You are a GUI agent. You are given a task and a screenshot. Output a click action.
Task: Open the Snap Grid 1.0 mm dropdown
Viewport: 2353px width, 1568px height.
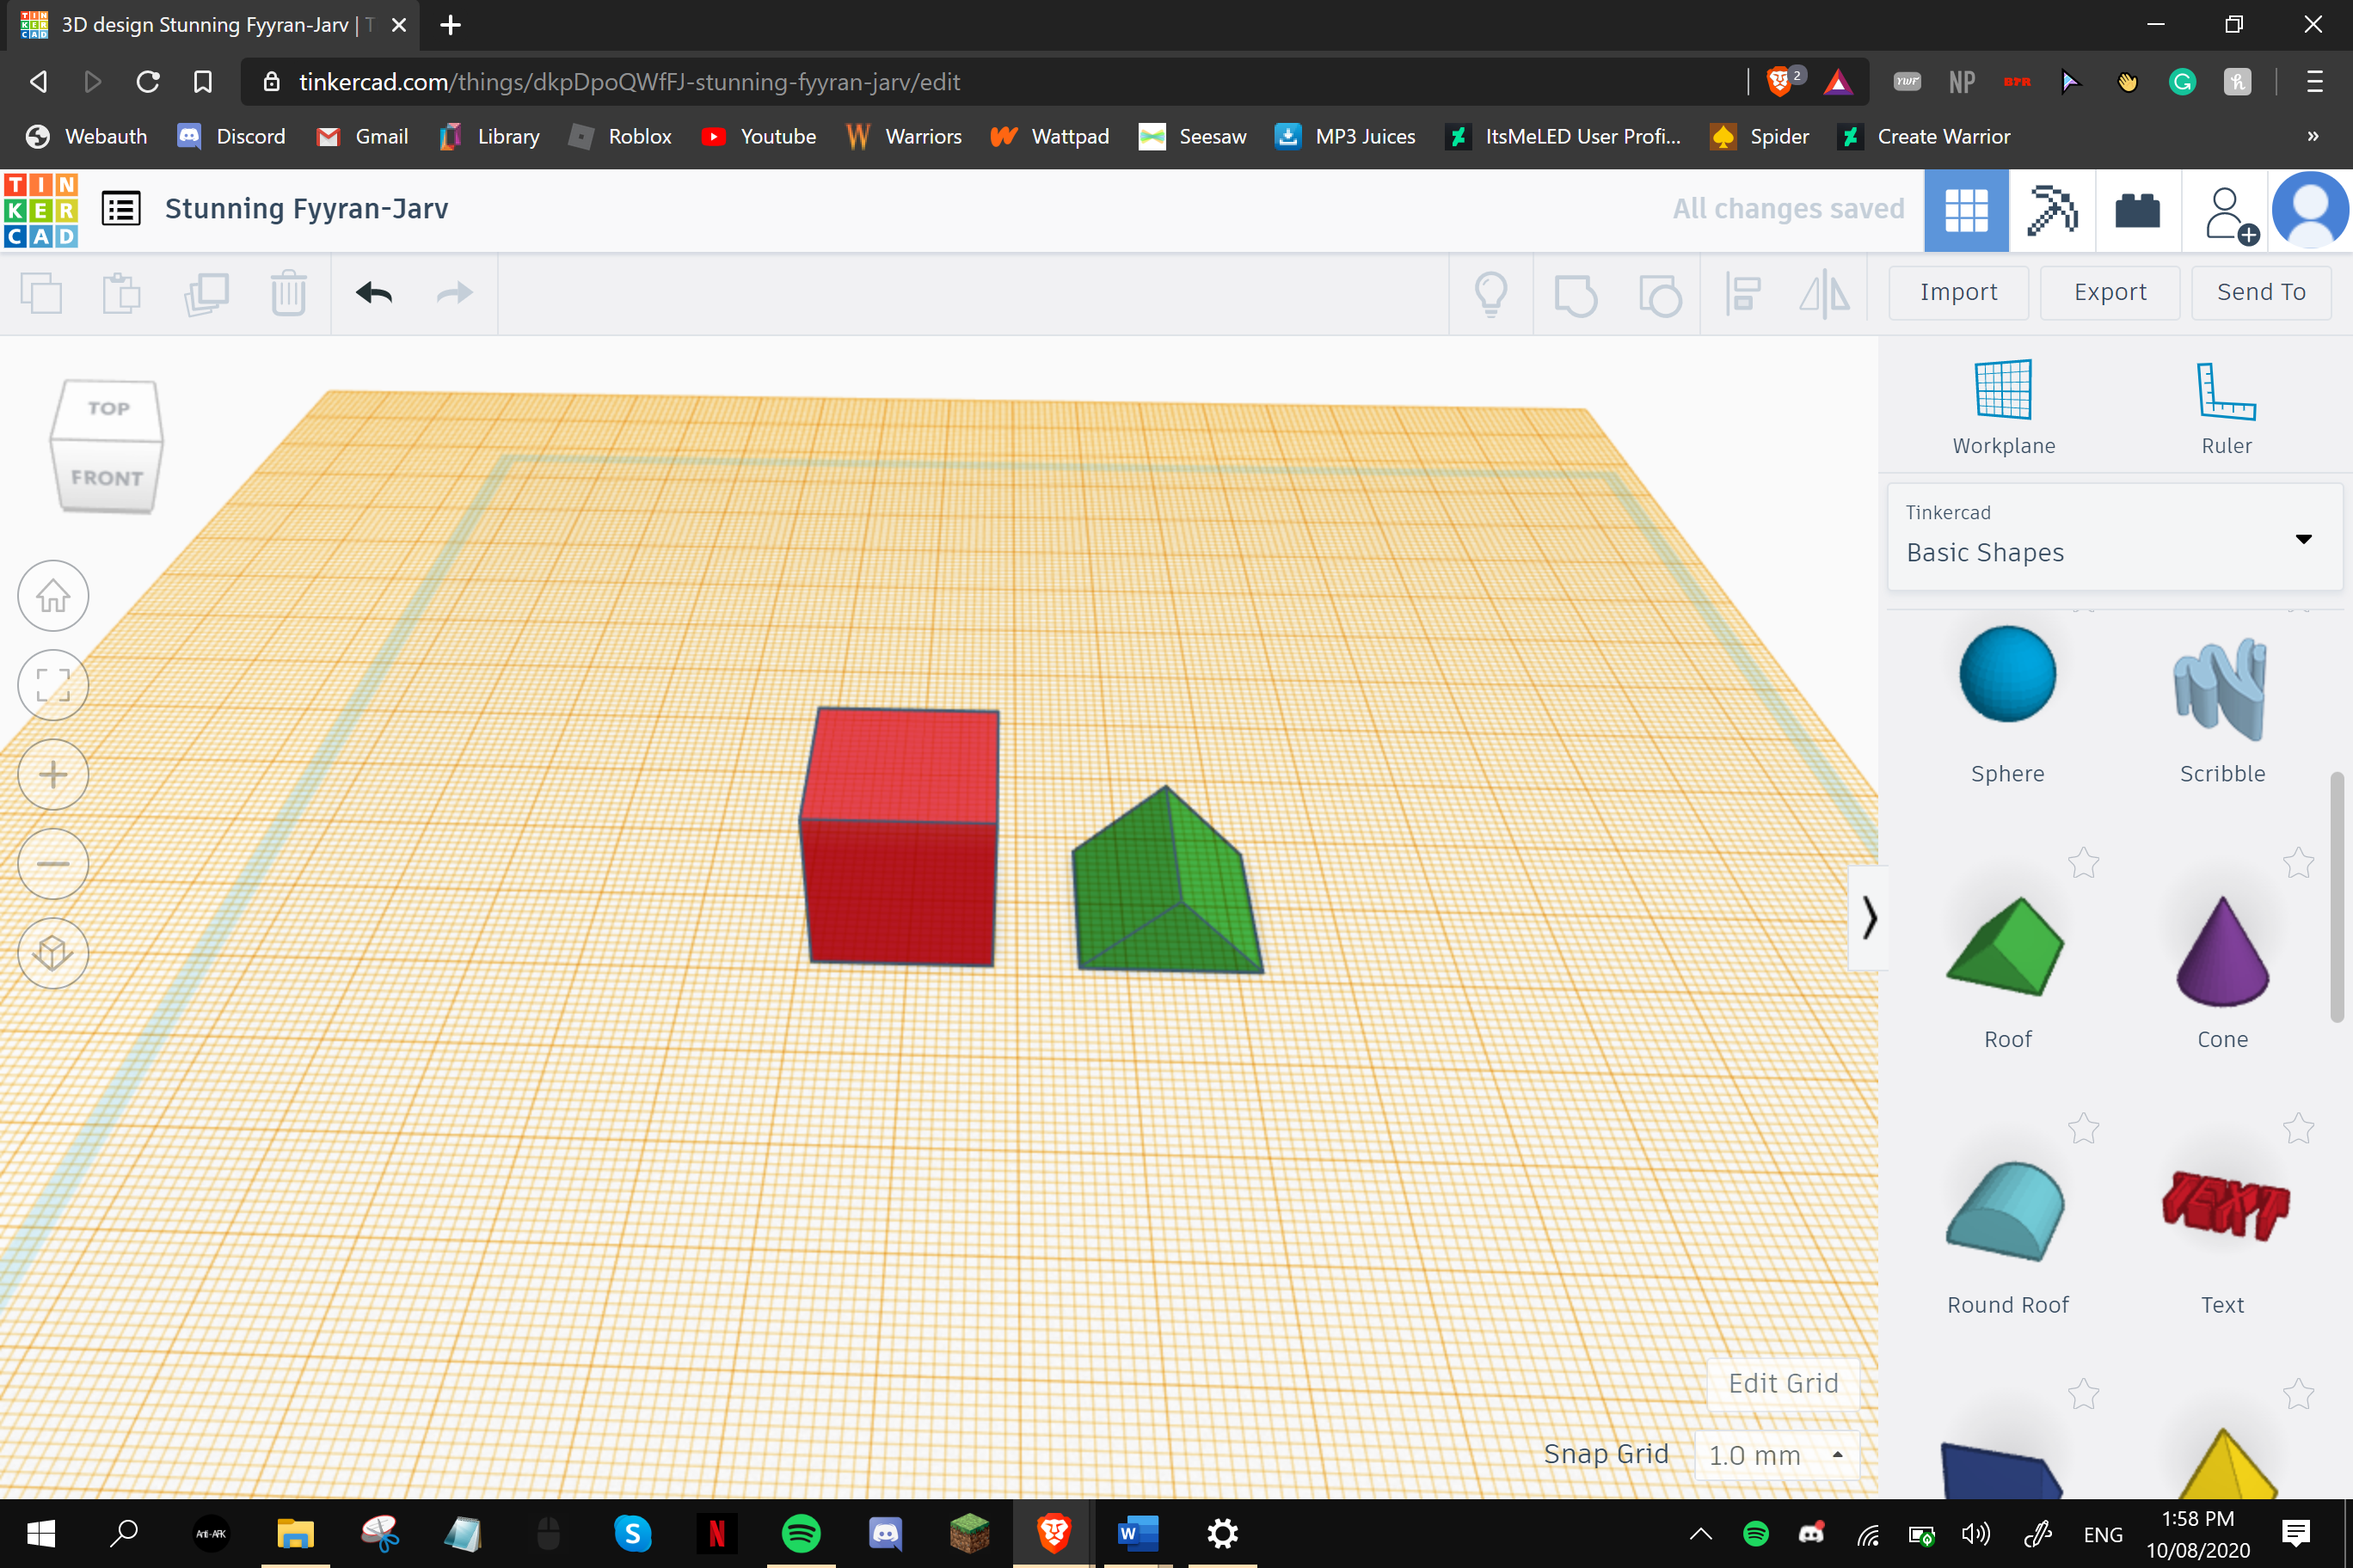[1777, 1455]
